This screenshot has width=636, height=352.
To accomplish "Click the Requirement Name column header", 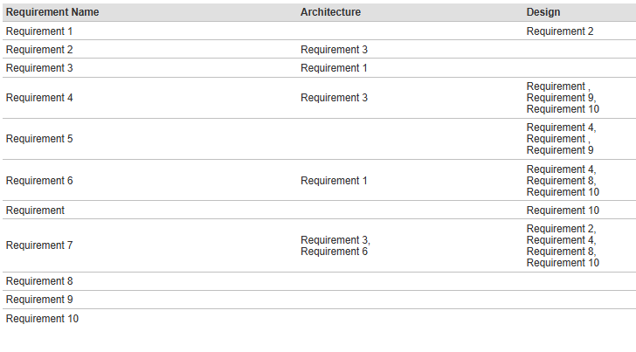I will click(52, 12).
